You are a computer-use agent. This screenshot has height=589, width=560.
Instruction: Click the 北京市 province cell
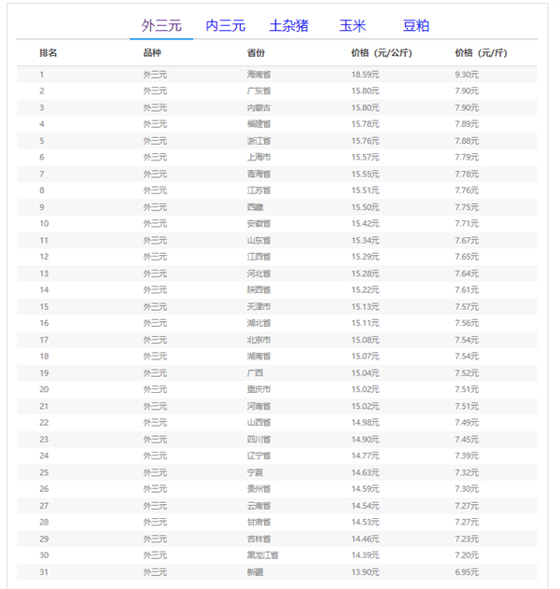(259, 340)
